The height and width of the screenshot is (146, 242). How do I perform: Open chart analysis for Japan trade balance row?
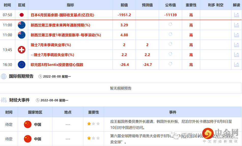[x=236, y=15]
